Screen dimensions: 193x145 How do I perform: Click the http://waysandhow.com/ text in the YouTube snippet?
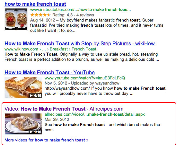tap(67, 88)
